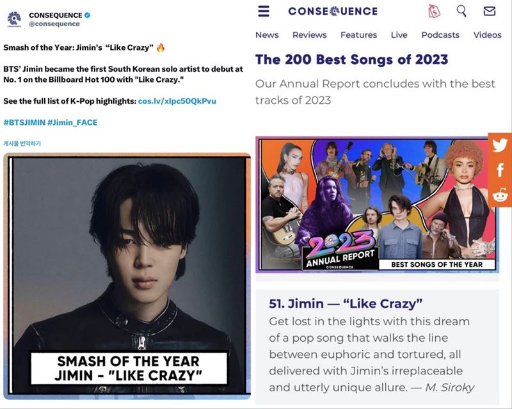Image resolution: width=512 pixels, height=409 pixels.
Task: Click the #BTSJIMIN hashtag
Action: click(x=24, y=122)
